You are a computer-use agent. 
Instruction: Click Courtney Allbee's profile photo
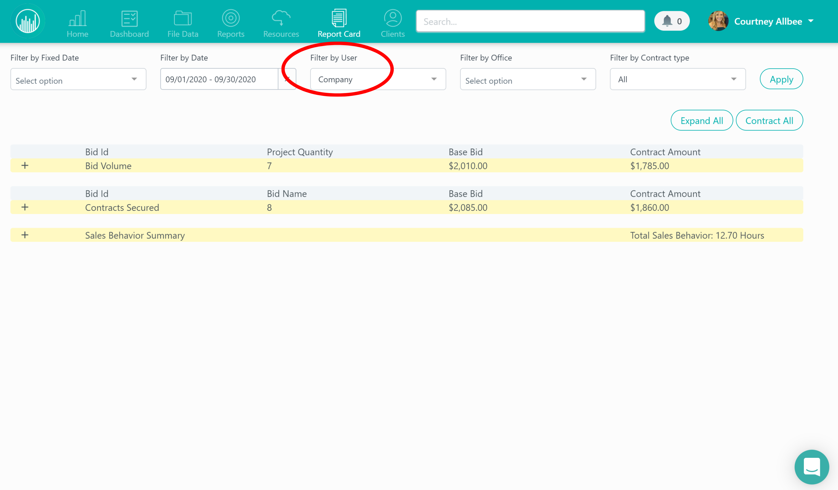click(718, 21)
